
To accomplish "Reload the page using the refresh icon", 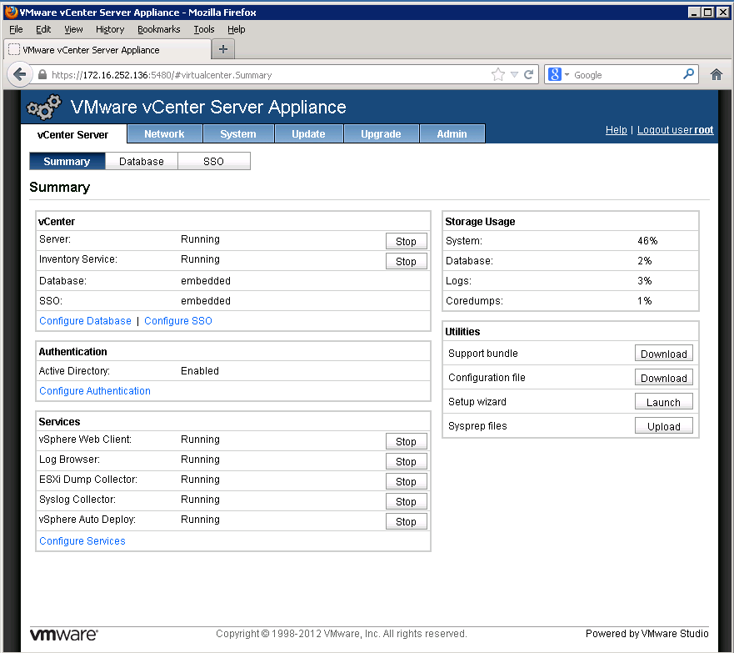I will click(x=529, y=74).
